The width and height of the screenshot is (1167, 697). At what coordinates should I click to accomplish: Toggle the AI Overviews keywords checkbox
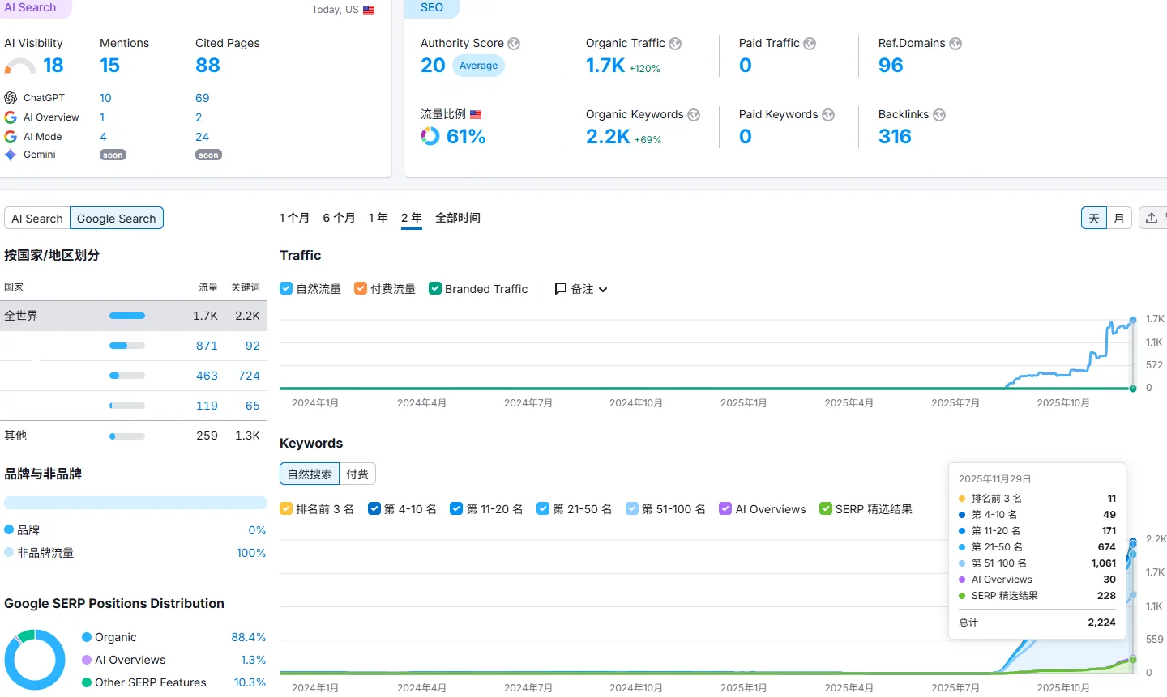tap(726, 509)
